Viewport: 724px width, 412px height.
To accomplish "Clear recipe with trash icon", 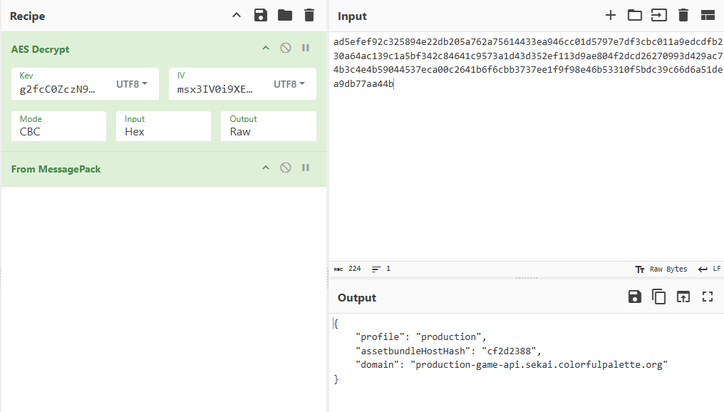I will point(309,15).
